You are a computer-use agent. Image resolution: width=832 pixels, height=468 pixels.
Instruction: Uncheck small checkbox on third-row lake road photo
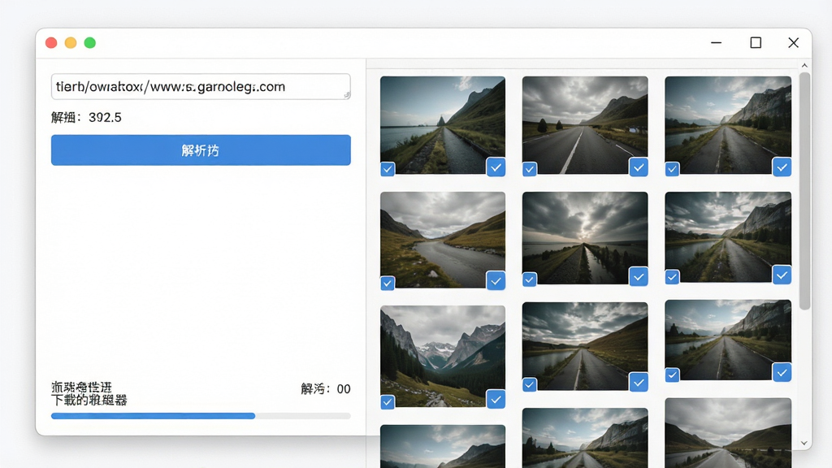pos(530,385)
